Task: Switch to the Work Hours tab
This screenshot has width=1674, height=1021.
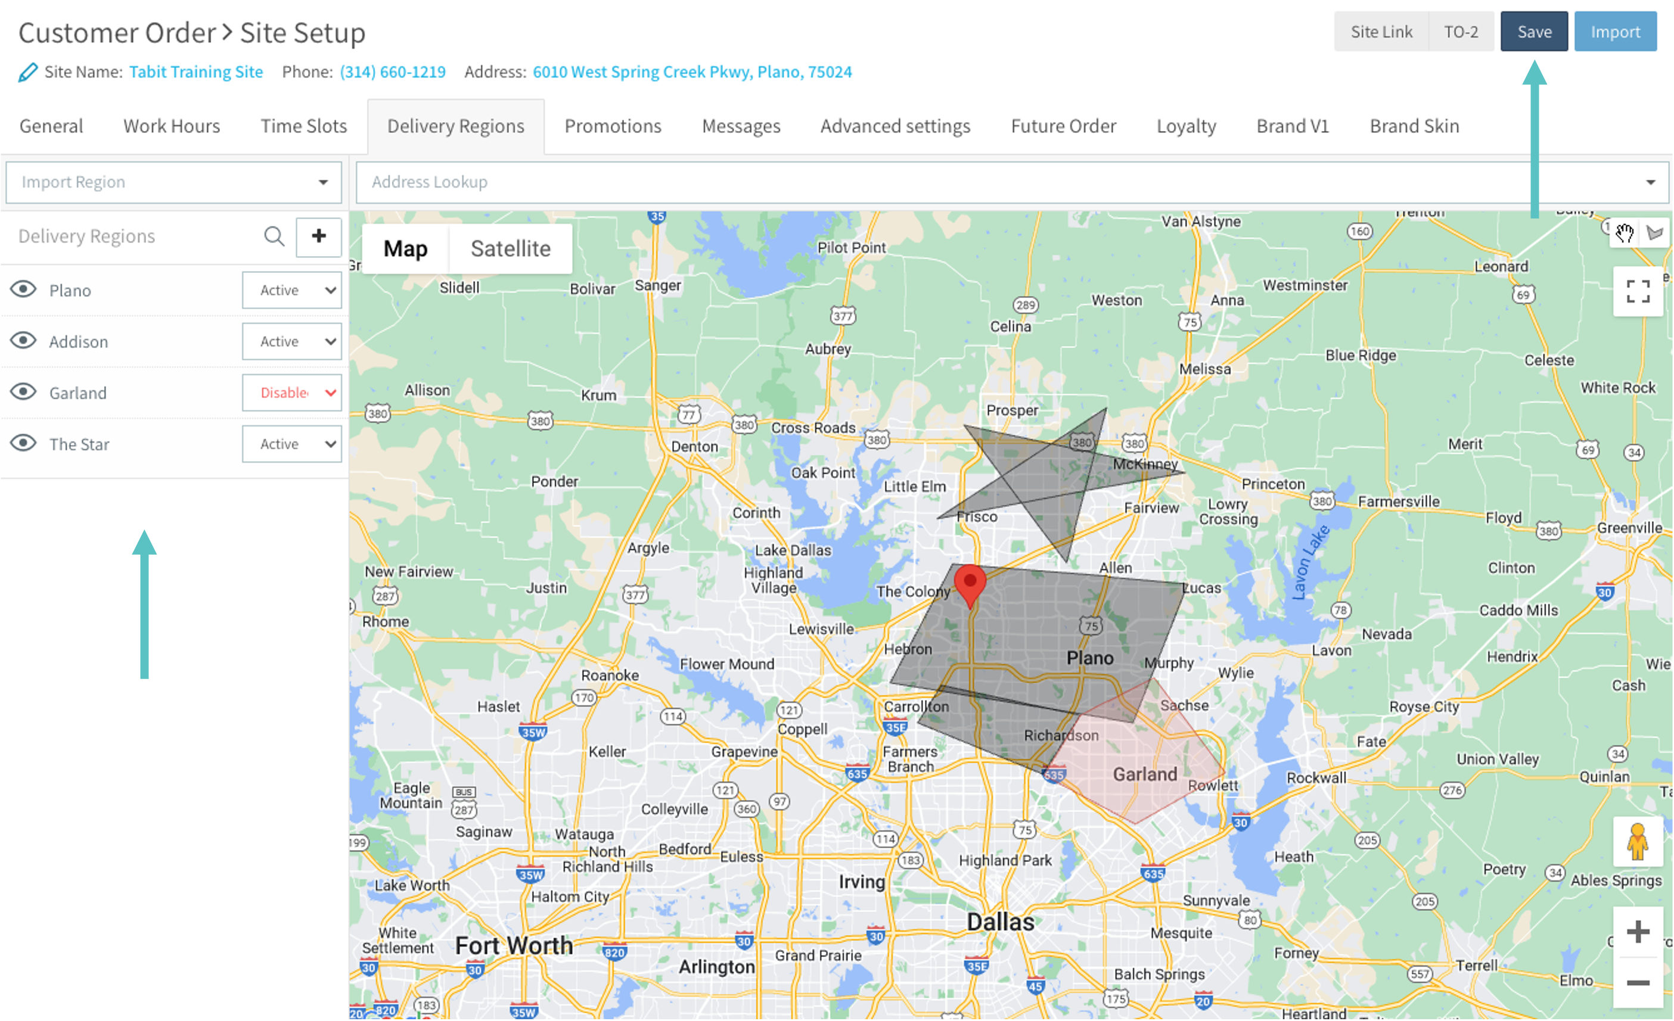Action: [x=171, y=126]
